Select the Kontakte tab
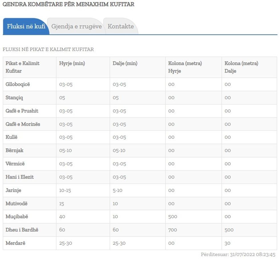Image resolution: width=279 pixels, height=262 pixels. (121, 26)
